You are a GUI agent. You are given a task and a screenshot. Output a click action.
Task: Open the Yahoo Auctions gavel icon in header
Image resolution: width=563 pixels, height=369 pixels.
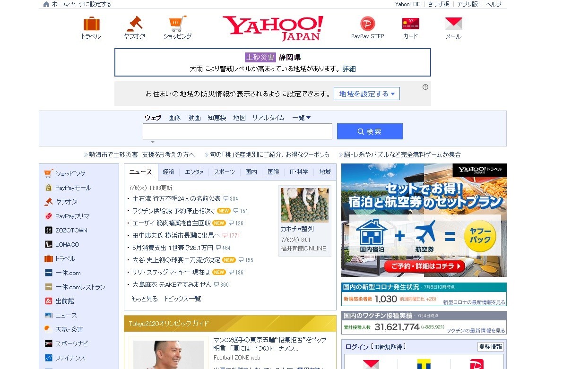click(x=135, y=24)
